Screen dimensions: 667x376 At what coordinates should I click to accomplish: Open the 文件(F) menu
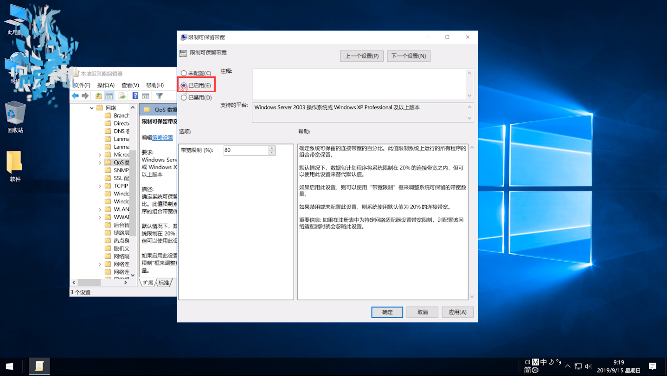(x=82, y=85)
